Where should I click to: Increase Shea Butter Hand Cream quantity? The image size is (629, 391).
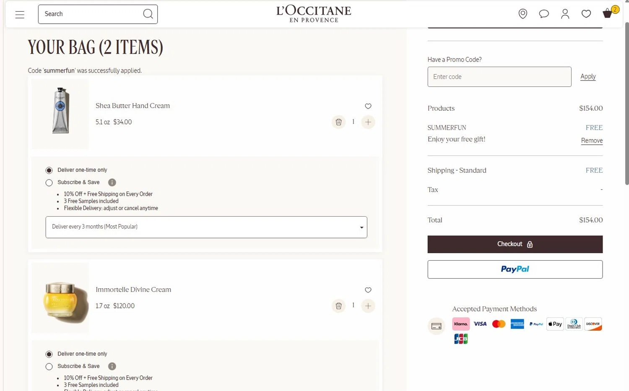coord(368,122)
